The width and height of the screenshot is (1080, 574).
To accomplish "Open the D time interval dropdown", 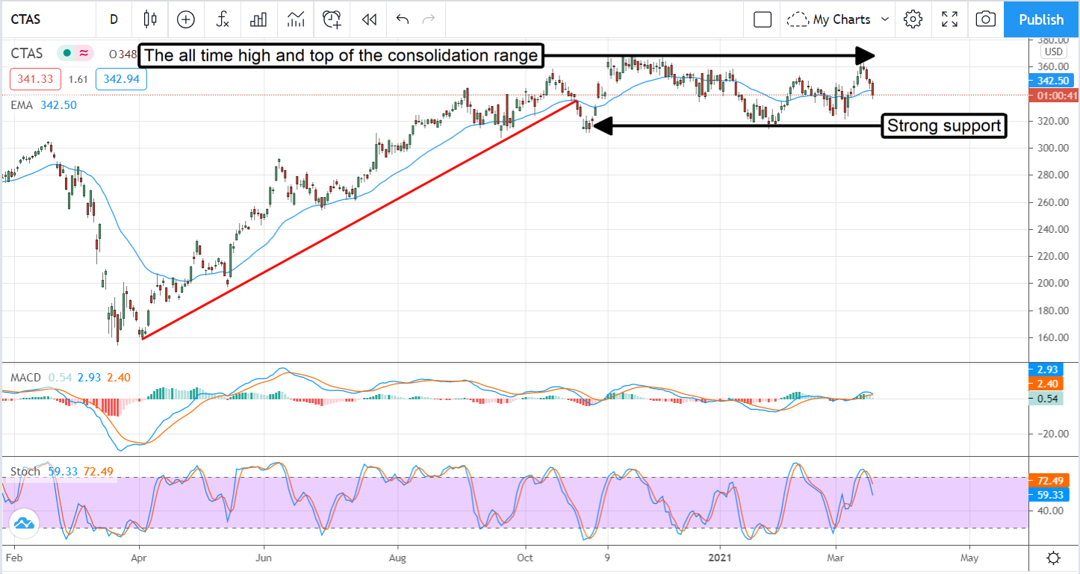I will [x=114, y=19].
